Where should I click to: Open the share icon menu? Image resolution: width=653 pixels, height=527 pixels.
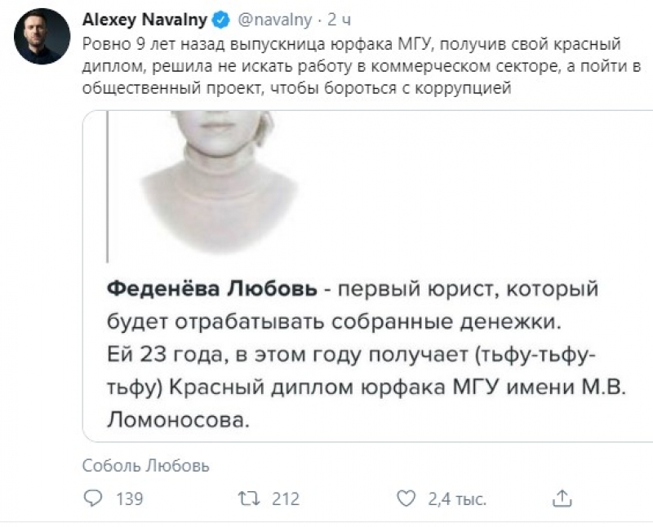pyautogui.click(x=562, y=498)
